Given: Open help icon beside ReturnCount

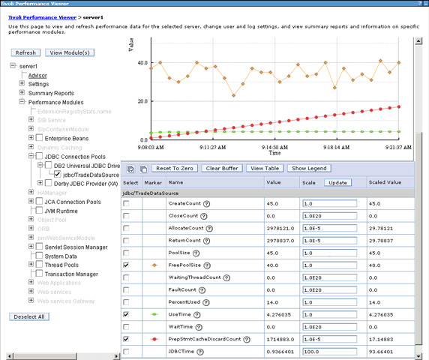Looking at the screenshot, I should [x=206, y=241].
